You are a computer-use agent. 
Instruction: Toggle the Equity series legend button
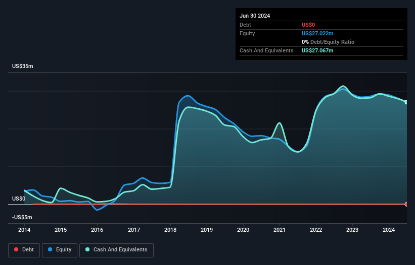click(x=60, y=250)
